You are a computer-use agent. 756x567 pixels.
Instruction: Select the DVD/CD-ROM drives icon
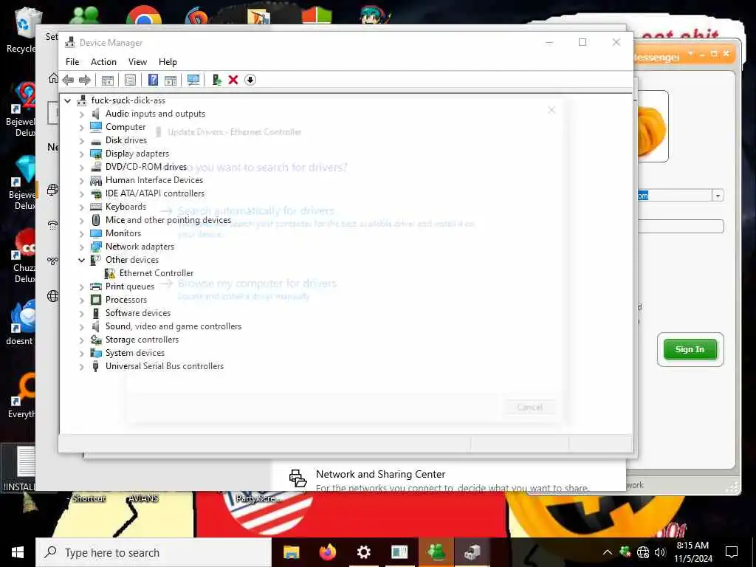click(x=96, y=167)
